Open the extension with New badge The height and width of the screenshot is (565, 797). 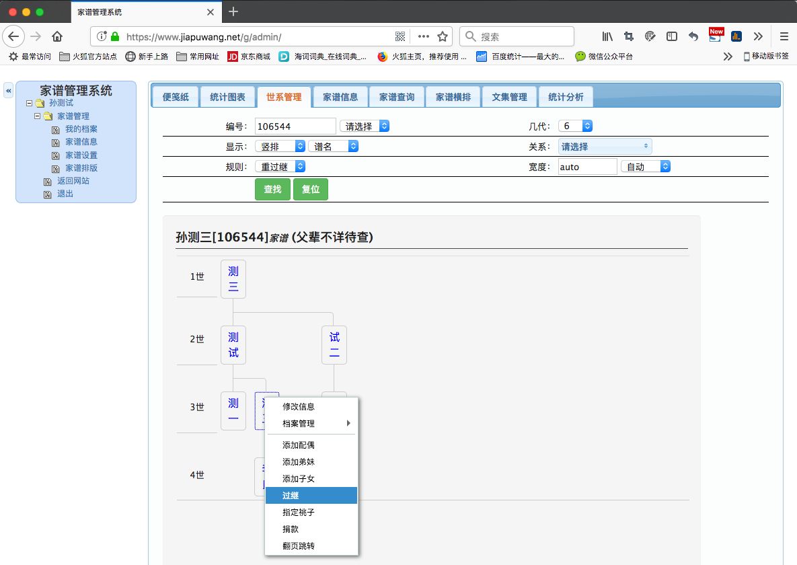[716, 35]
